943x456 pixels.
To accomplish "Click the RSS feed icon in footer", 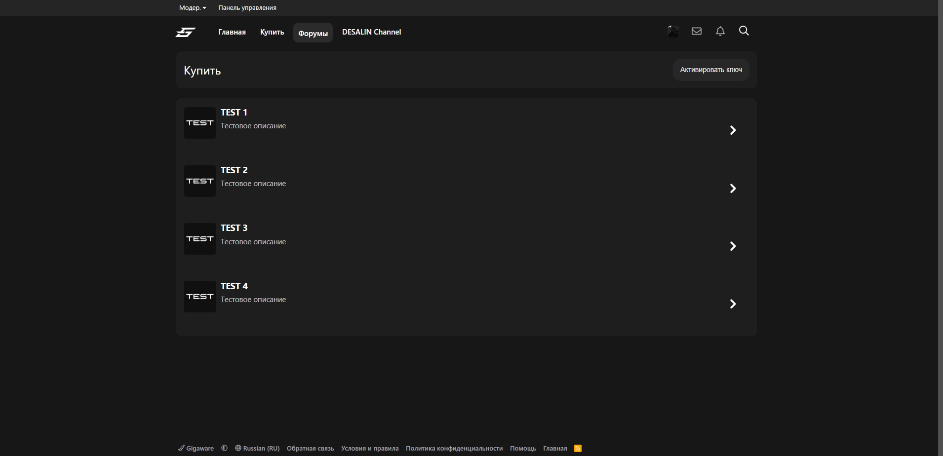I will click(x=578, y=448).
